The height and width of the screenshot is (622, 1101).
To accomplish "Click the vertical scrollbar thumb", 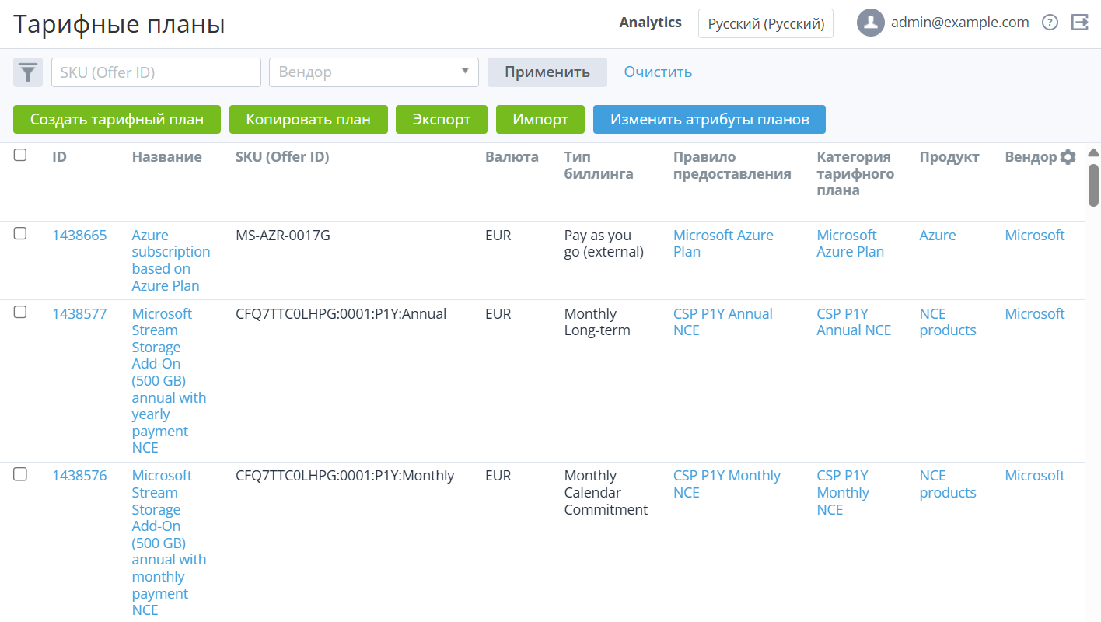I will pyautogui.click(x=1093, y=185).
